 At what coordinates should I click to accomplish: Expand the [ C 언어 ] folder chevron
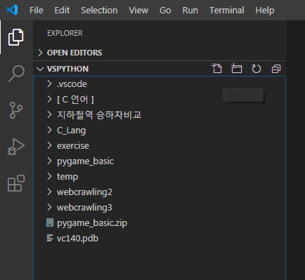(49, 99)
